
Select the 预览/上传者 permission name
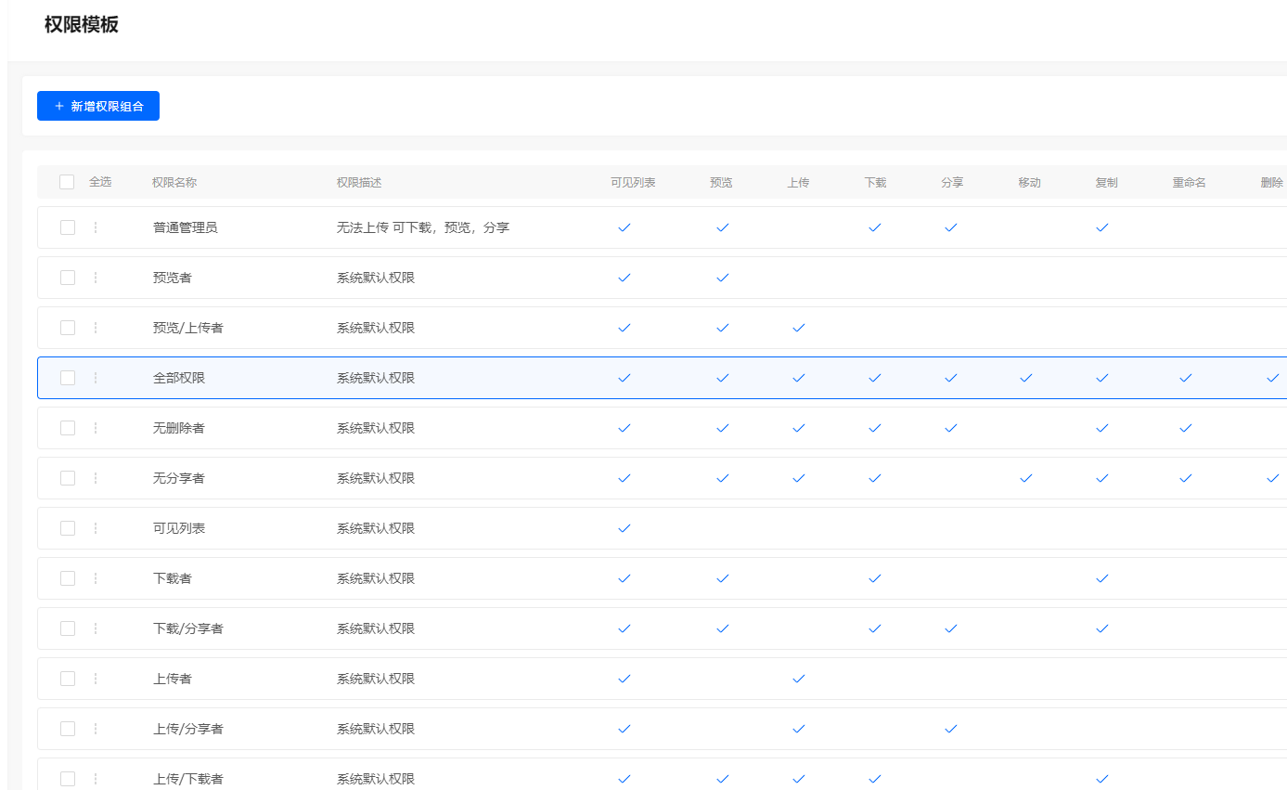click(x=188, y=328)
